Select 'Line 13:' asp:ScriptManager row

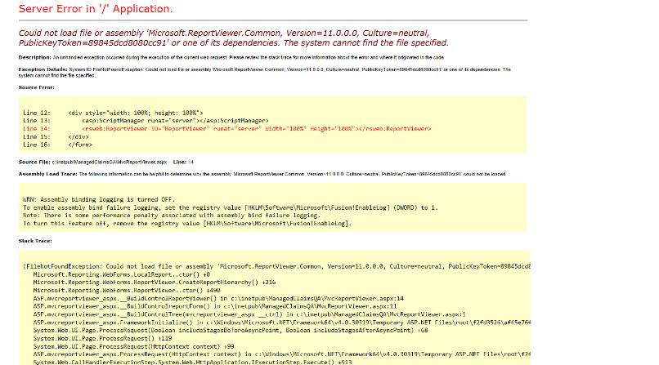coord(146,121)
